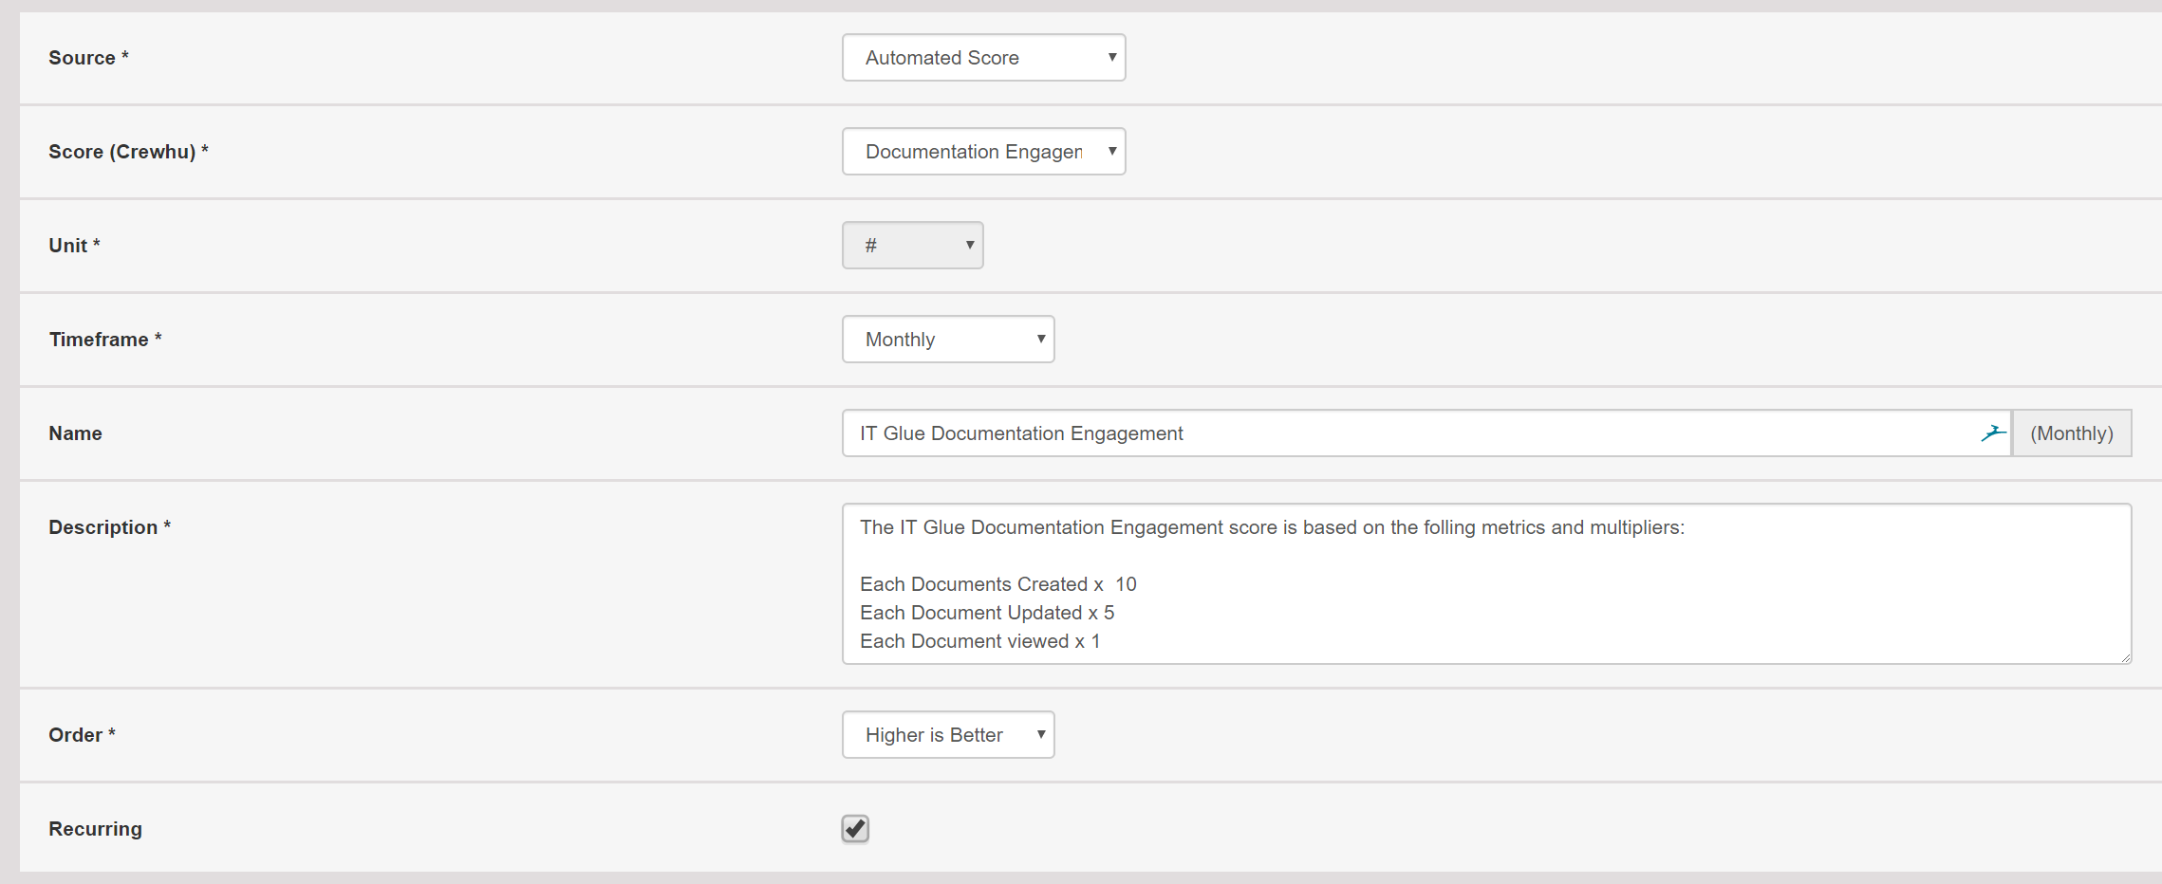This screenshot has height=884, width=2162.
Task: Click the Name label
Action: coord(75,433)
